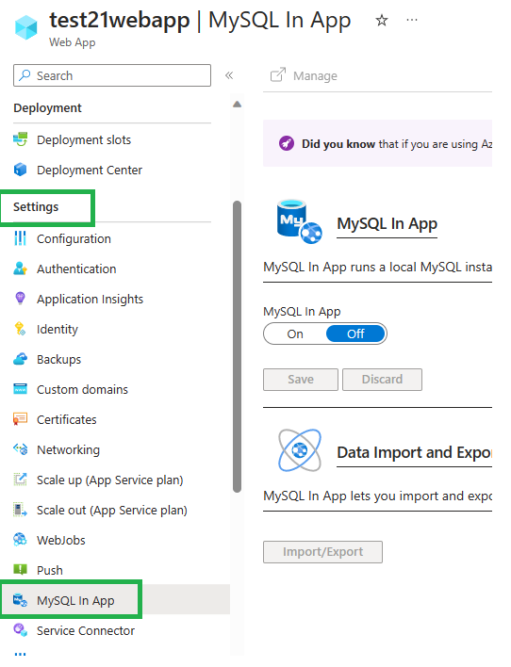Image resolution: width=511 pixels, height=667 pixels.
Task: Select MySQL In App menu item
Action: coord(115,600)
